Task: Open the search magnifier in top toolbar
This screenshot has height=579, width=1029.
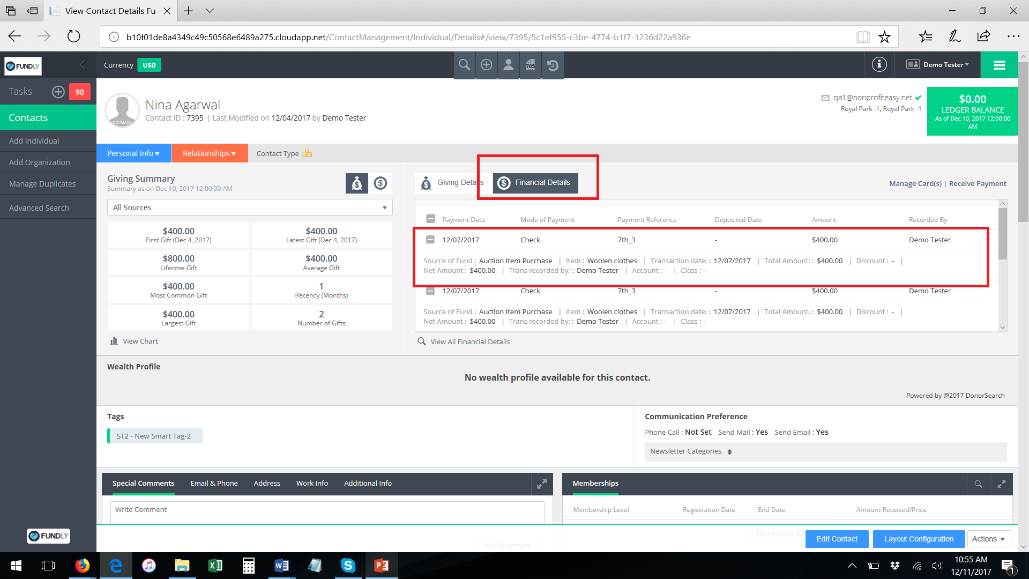Action: pos(465,65)
